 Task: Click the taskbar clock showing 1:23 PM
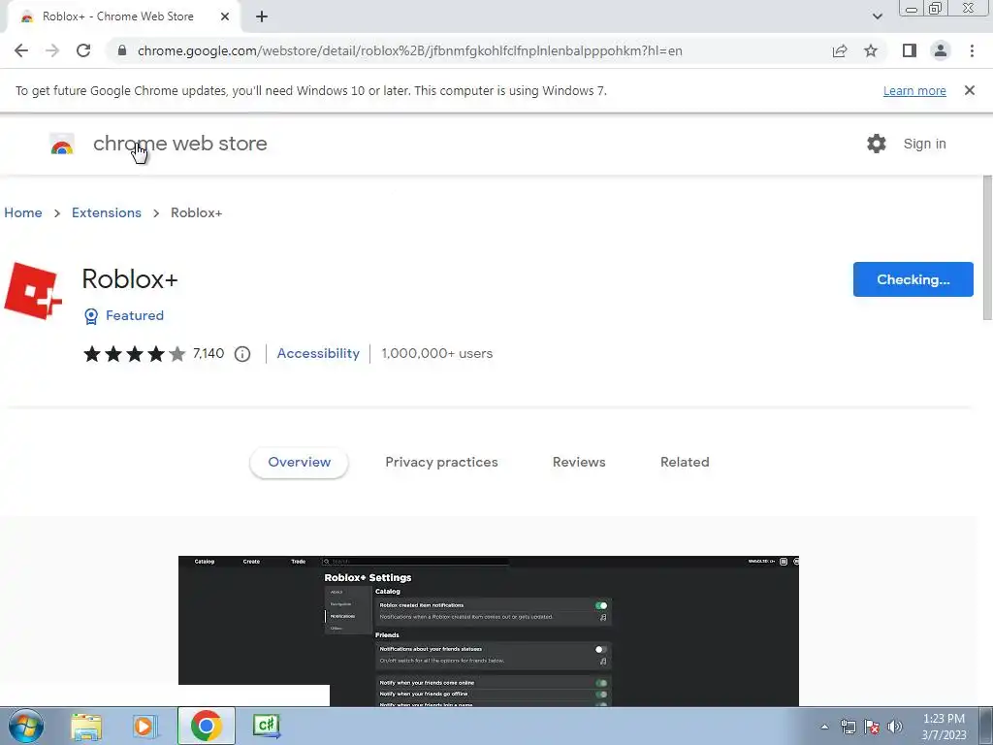[x=944, y=727]
